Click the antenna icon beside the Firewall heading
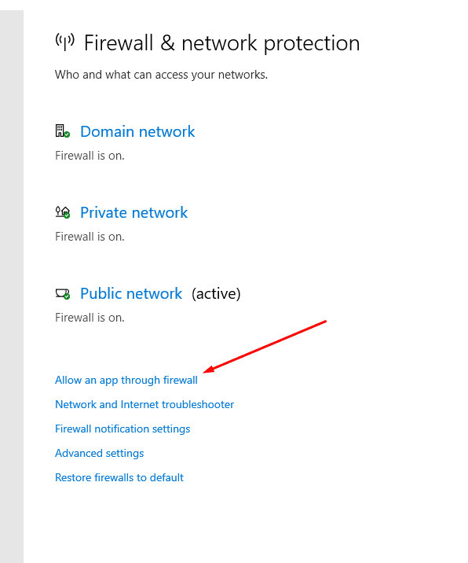Viewport: 468px width, 563px height. tap(65, 42)
